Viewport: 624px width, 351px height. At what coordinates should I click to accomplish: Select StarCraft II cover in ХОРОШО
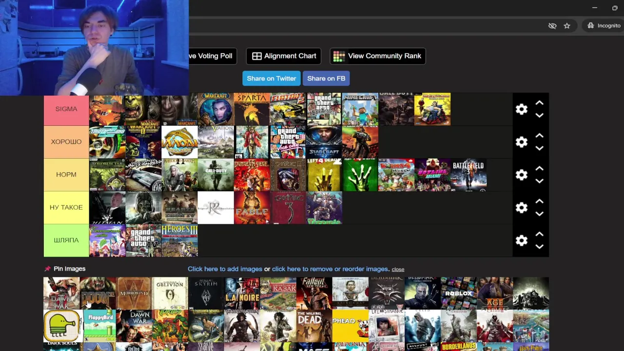pos(324,142)
